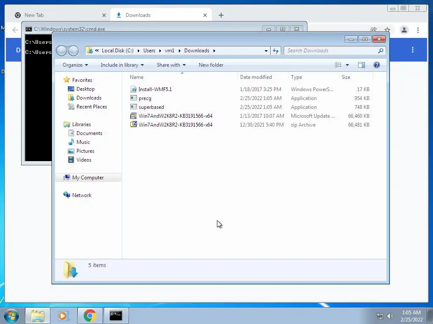Viewport: 433px width, 324px height.
Task: Open Windows Media Player from taskbar
Action: (x=63, y=316)
